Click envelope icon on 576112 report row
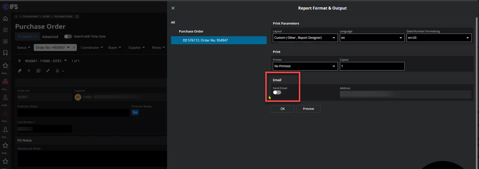 [x=185, y=40]
